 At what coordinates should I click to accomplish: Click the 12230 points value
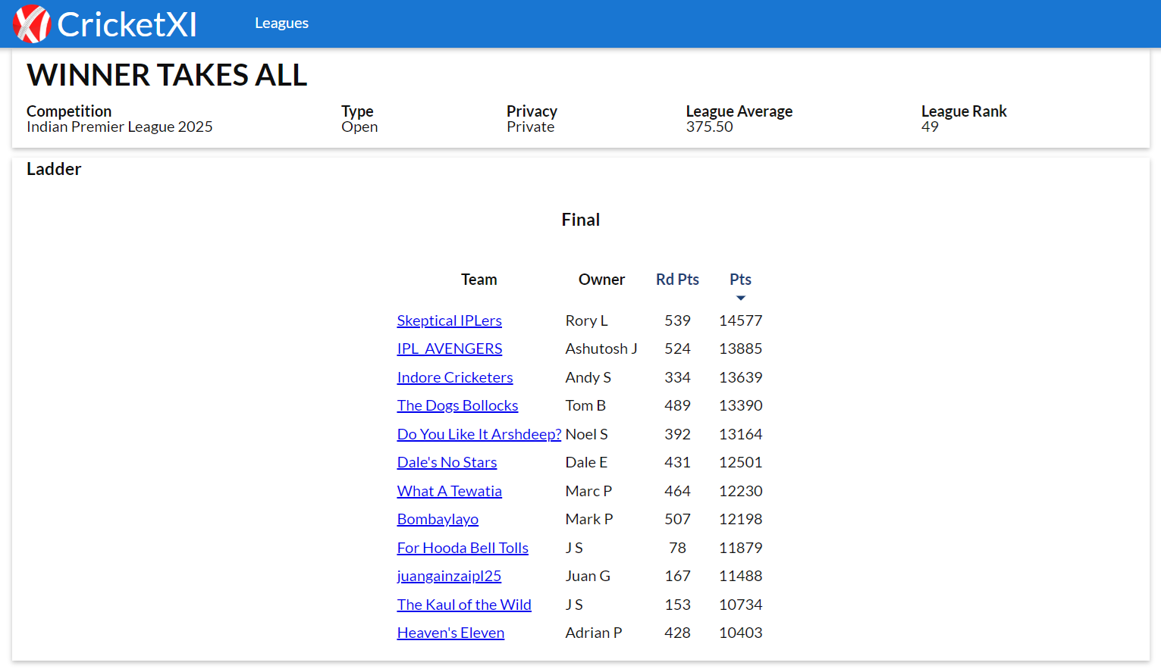coord(740,491)
